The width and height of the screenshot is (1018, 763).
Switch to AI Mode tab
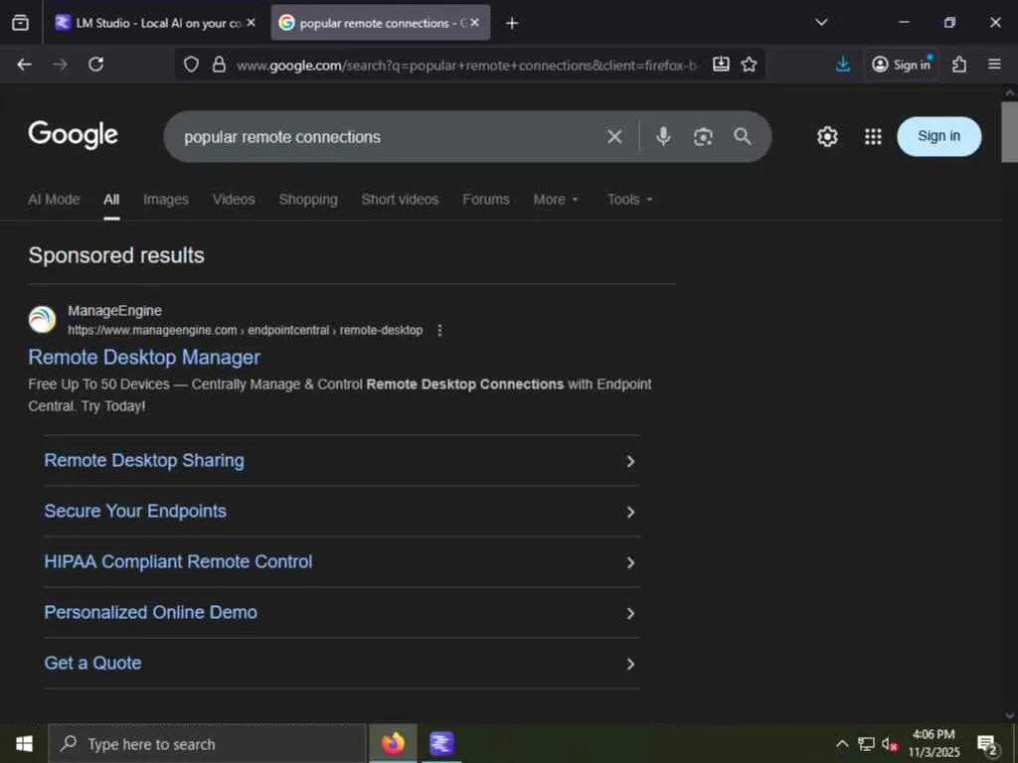pos(54,200)
